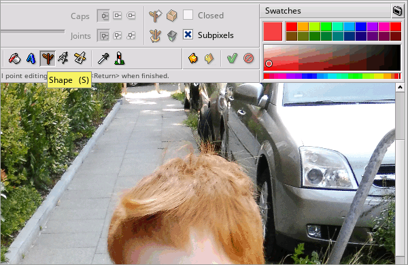
Task: Pick the orange swatch in top row
Action: pos(303,26)
